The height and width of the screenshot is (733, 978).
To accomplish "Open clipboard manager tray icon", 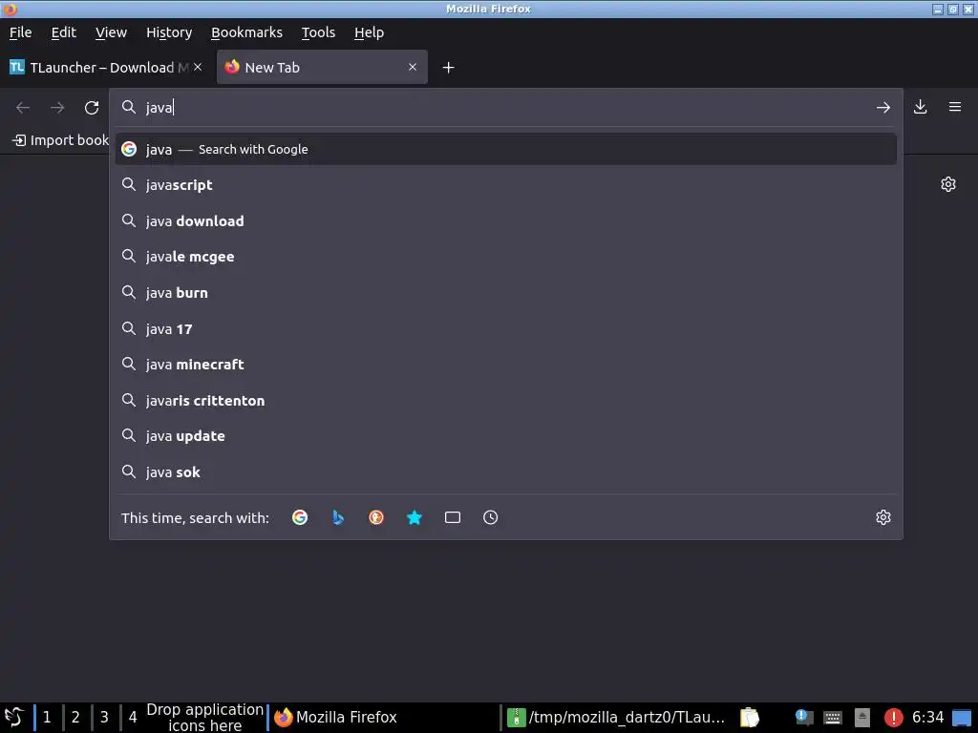I will 750,718.
